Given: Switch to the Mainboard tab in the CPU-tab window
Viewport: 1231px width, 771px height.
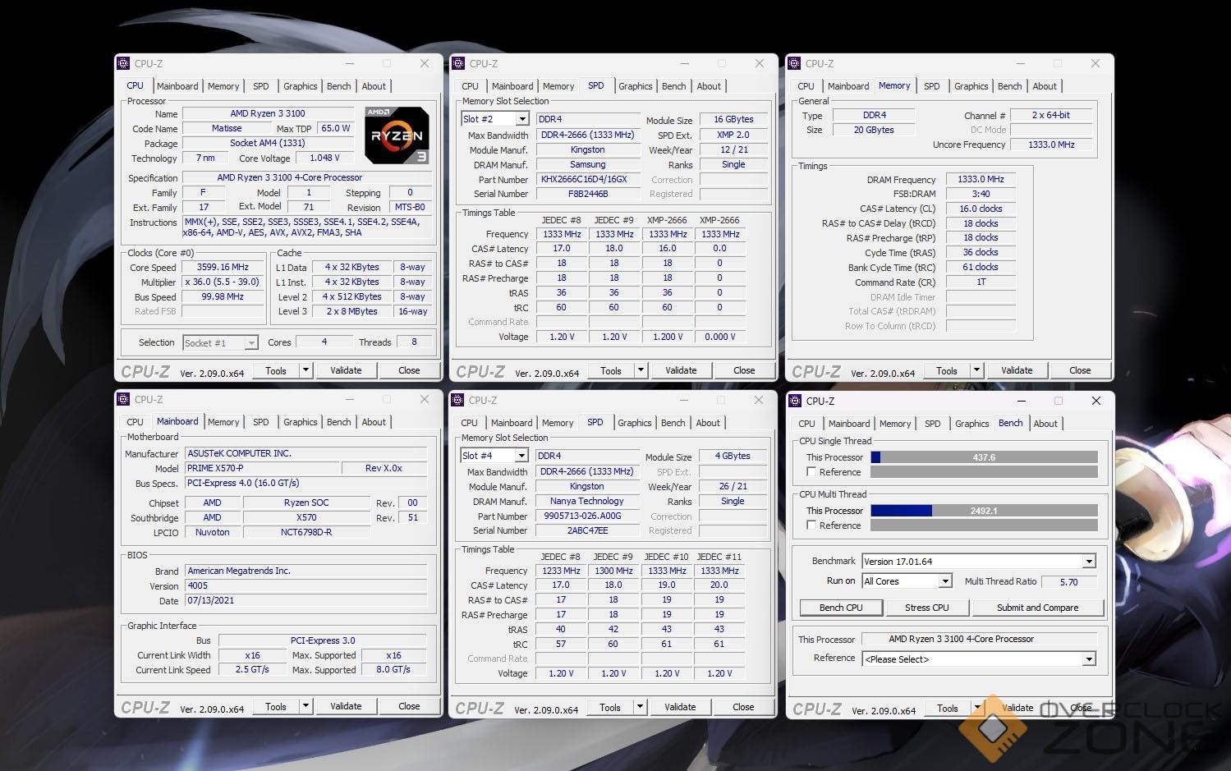Looking at the screenshot, I should pos(177,86).
